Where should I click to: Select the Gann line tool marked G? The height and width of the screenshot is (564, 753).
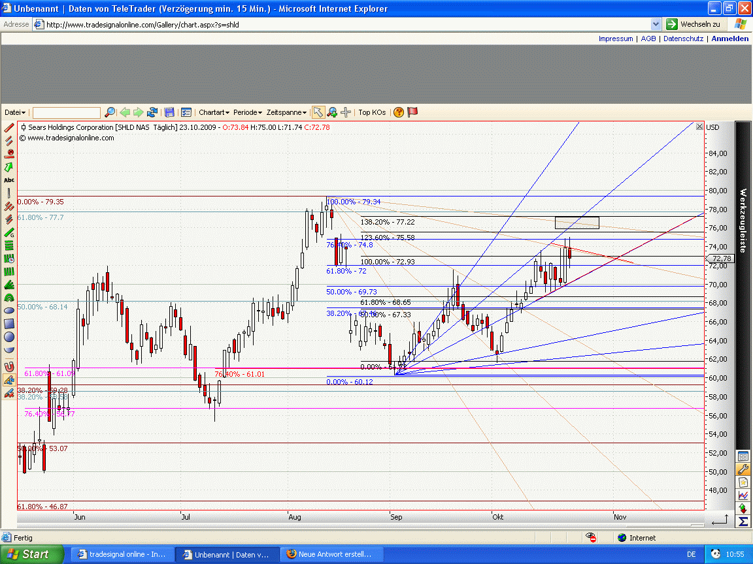tap(8, 232)
